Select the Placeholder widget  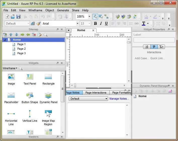11,98
